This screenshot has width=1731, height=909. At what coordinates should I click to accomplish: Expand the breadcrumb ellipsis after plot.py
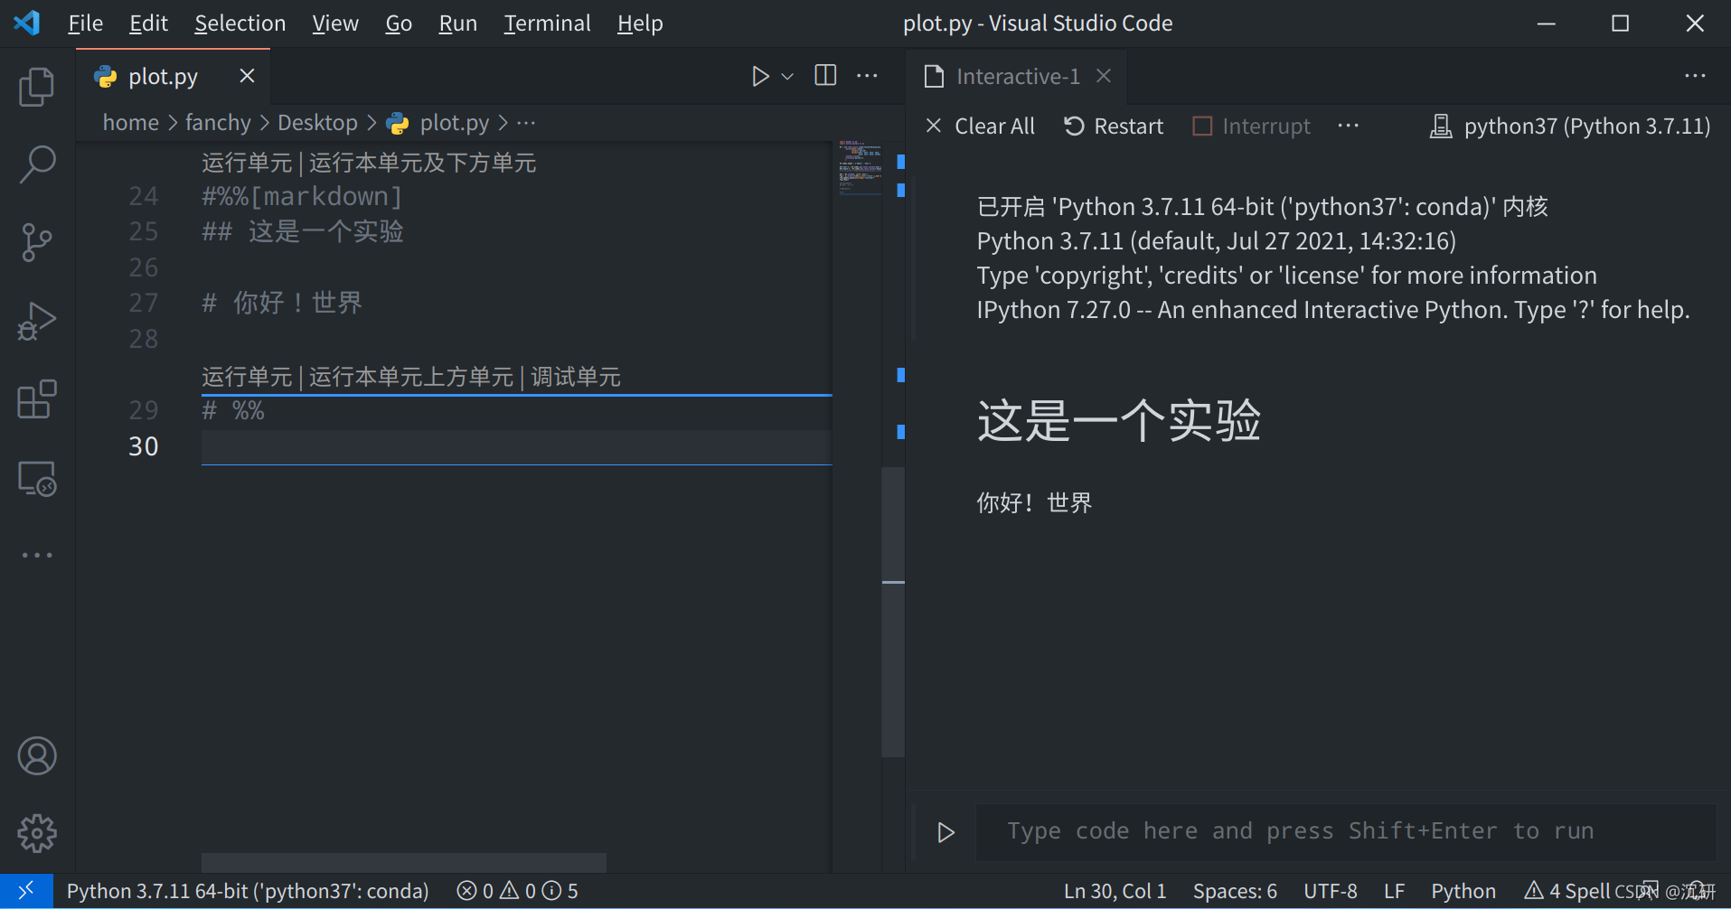525,122
